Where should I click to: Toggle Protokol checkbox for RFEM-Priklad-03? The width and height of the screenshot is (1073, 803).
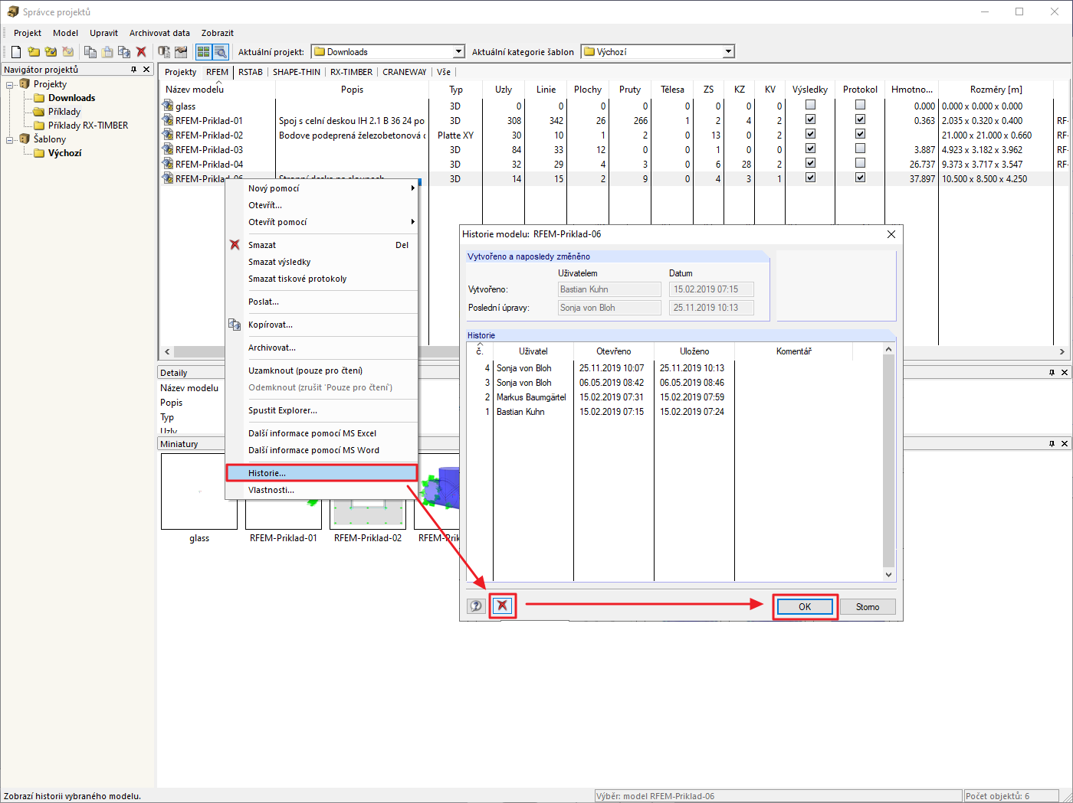coord(860,149)
